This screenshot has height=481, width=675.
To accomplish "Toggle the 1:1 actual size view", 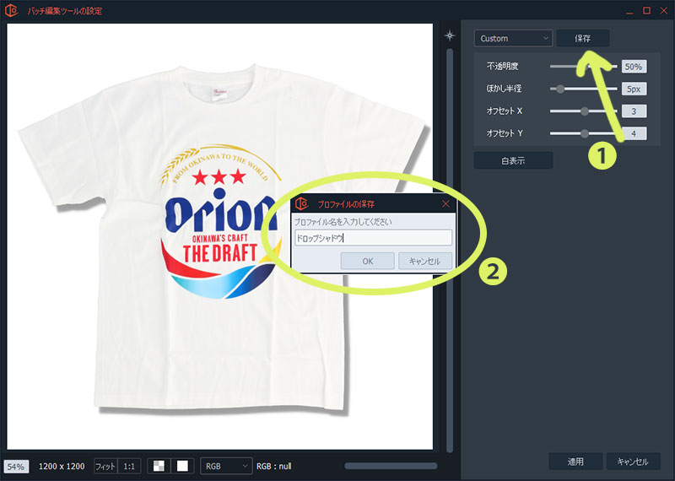I will pos(129,466).
